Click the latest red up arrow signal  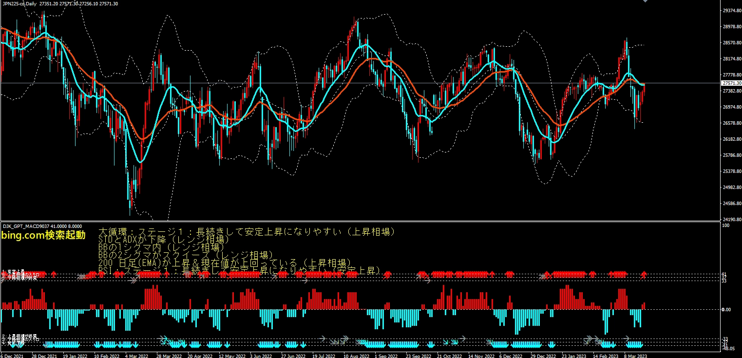644,274
